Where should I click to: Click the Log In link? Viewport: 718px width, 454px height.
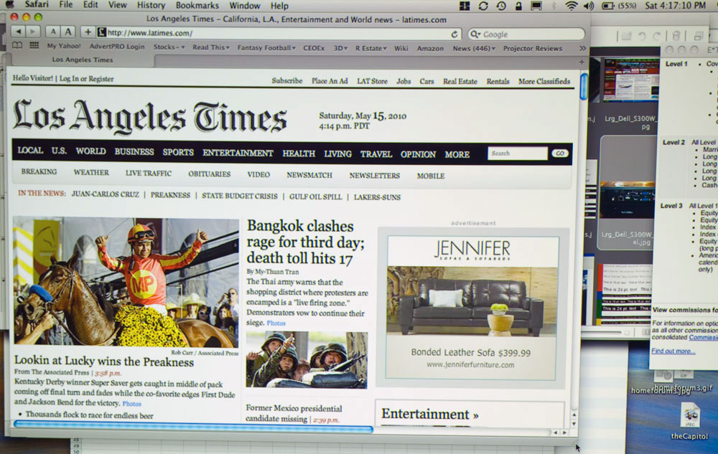click(70, 79)
